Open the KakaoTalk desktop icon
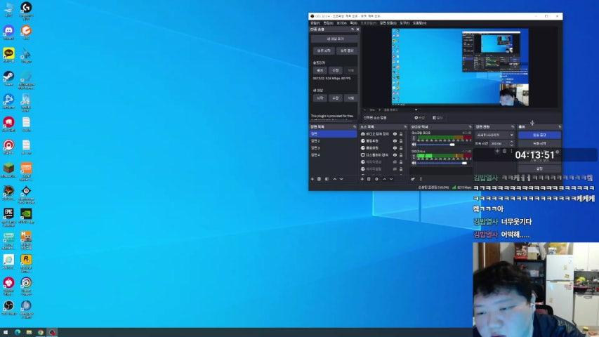The height and width of the screenshot is (337, 599). pyautogui.click(x=8, y=53)
